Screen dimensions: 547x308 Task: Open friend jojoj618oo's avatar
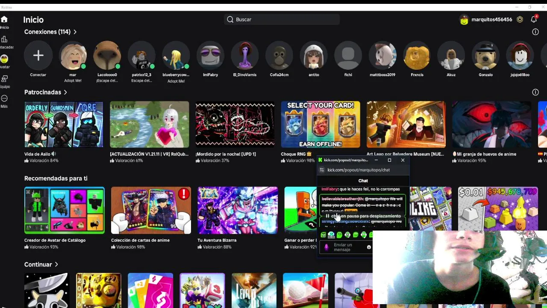click(520, 55)
